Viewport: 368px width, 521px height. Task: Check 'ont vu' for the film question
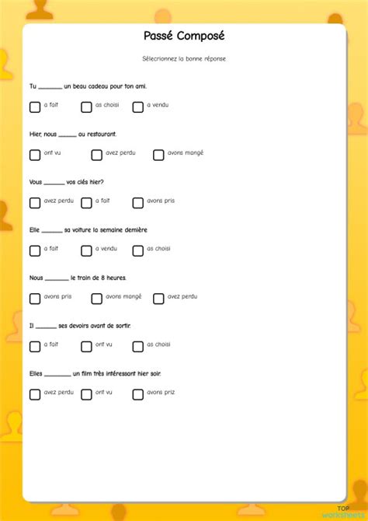coord(86,394)
